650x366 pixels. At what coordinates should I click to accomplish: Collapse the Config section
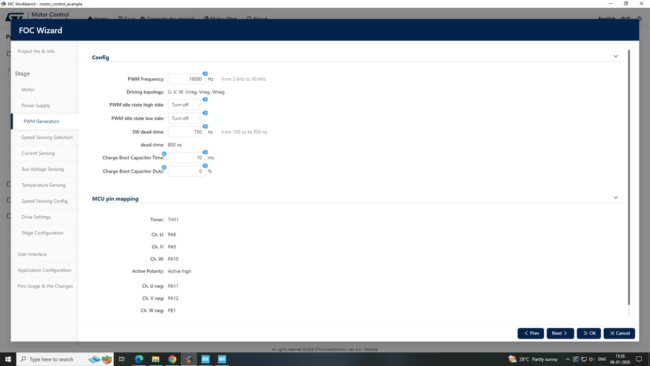click(x=616, y=57)
